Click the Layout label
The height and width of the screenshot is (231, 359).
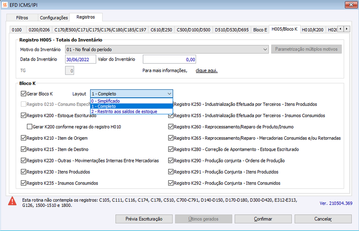pyautogui.click(x=79, y=94)
